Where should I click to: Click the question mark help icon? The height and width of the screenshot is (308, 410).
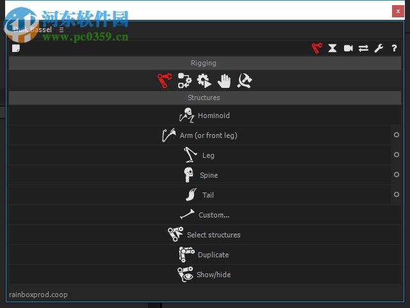point(395,48)
